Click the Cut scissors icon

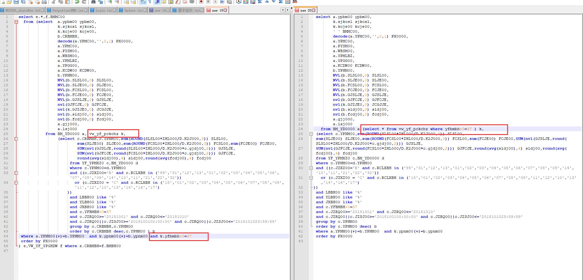click(x=54, y=2)
